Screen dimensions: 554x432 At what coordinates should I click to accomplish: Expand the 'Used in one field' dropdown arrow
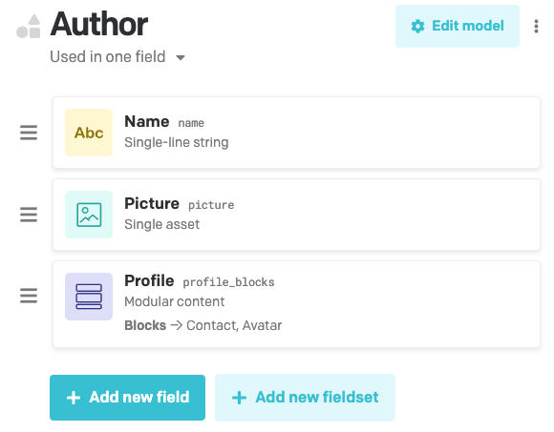coord(181,57)
